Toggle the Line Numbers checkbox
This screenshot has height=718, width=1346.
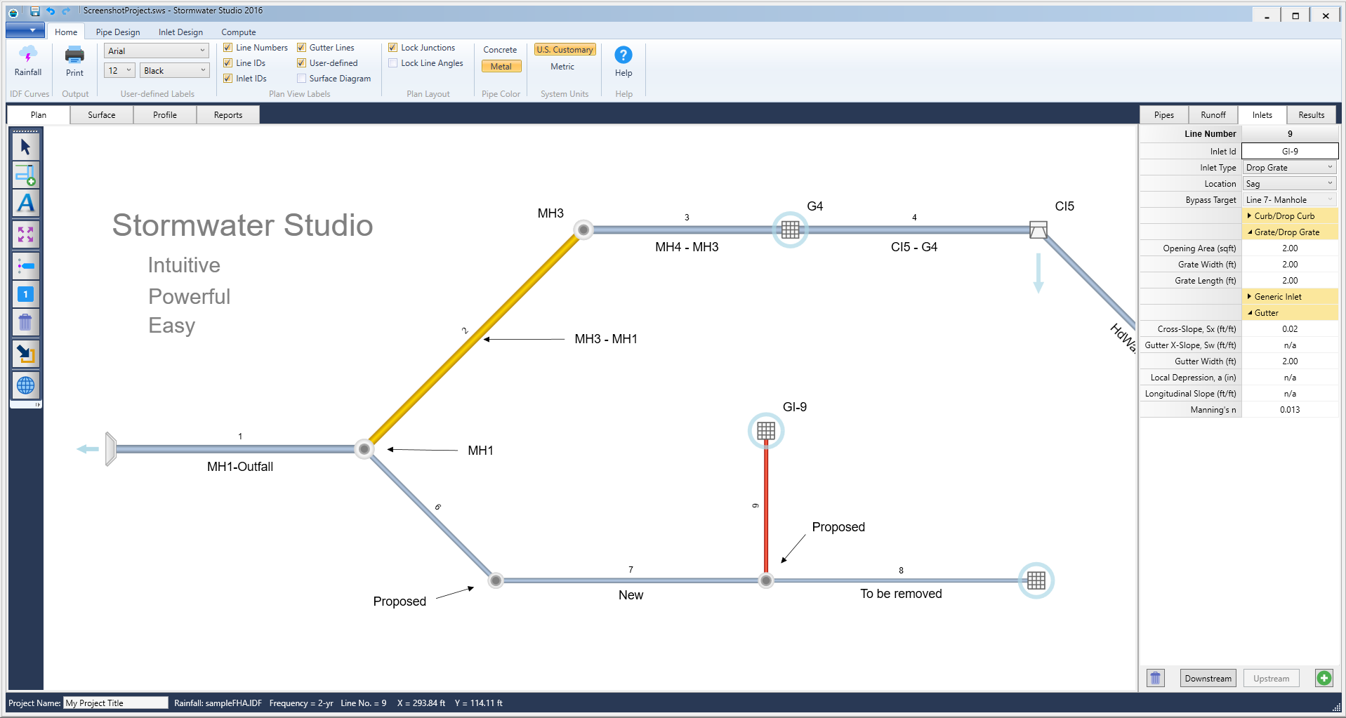227,48
